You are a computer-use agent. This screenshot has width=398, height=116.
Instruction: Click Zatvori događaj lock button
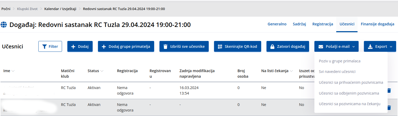point(288,47)
